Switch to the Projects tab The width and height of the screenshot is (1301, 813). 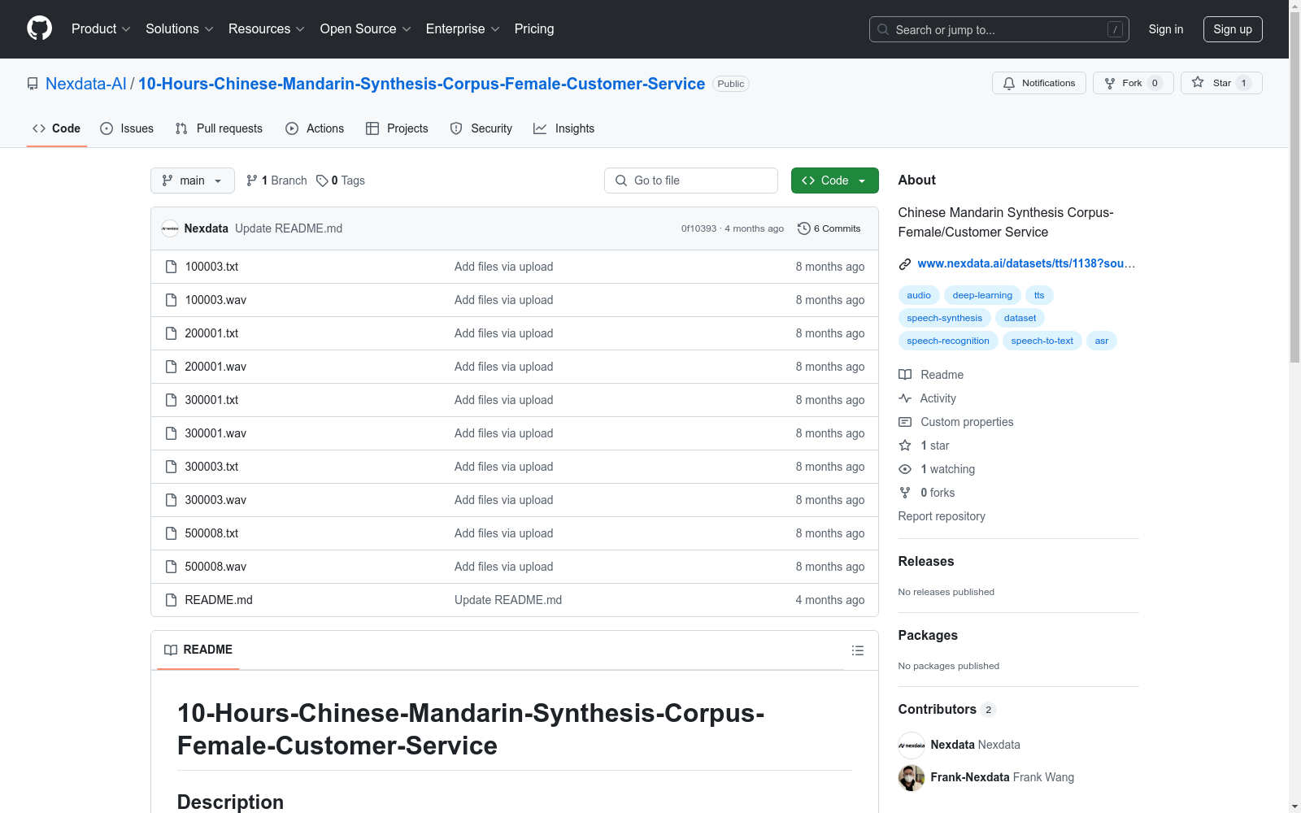tap(397, 128)
